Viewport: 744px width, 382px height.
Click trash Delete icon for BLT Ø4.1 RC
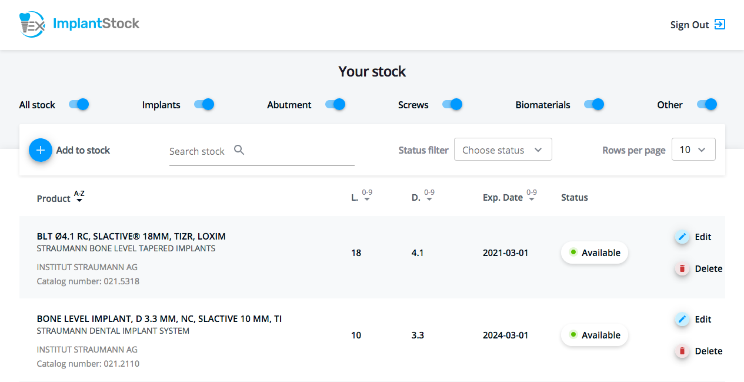tap(682, 268)
